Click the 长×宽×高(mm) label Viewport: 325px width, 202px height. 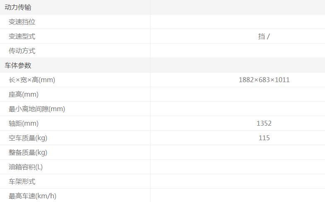[32, 80]
